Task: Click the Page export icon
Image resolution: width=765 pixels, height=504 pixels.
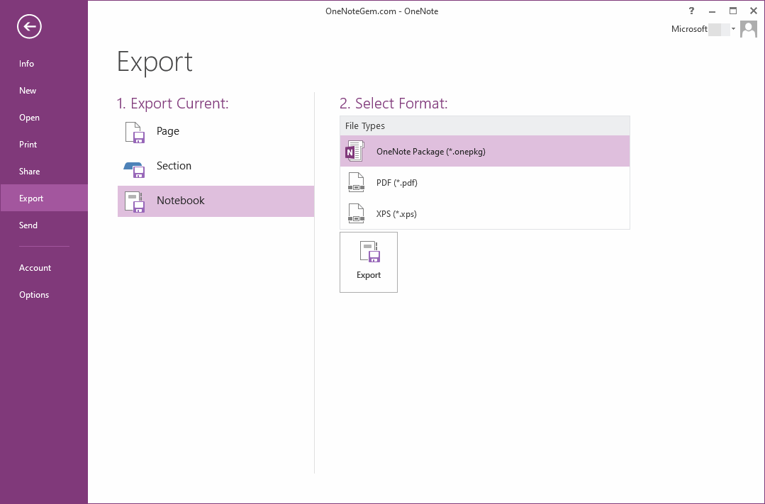Action: (x=135, y=133)
